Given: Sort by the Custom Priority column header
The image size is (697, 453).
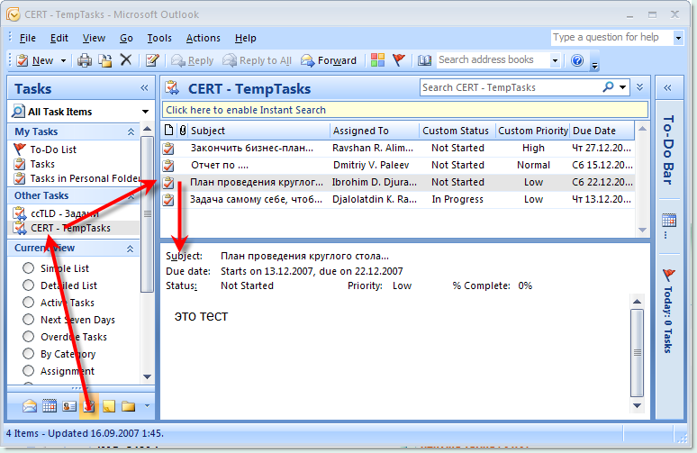Looking at the screenshot, I should coord(532,131).
